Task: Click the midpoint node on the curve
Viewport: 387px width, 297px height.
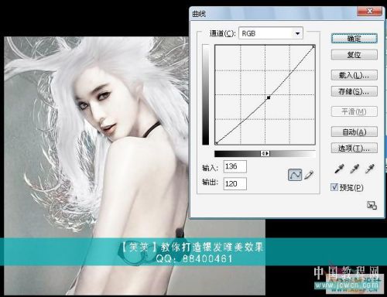Action: pos(269,97)
